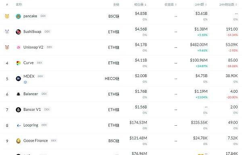Screen dimensions: 242x155
Task: Click the DEX tag next to Curve
Action: tap(40, 63)
